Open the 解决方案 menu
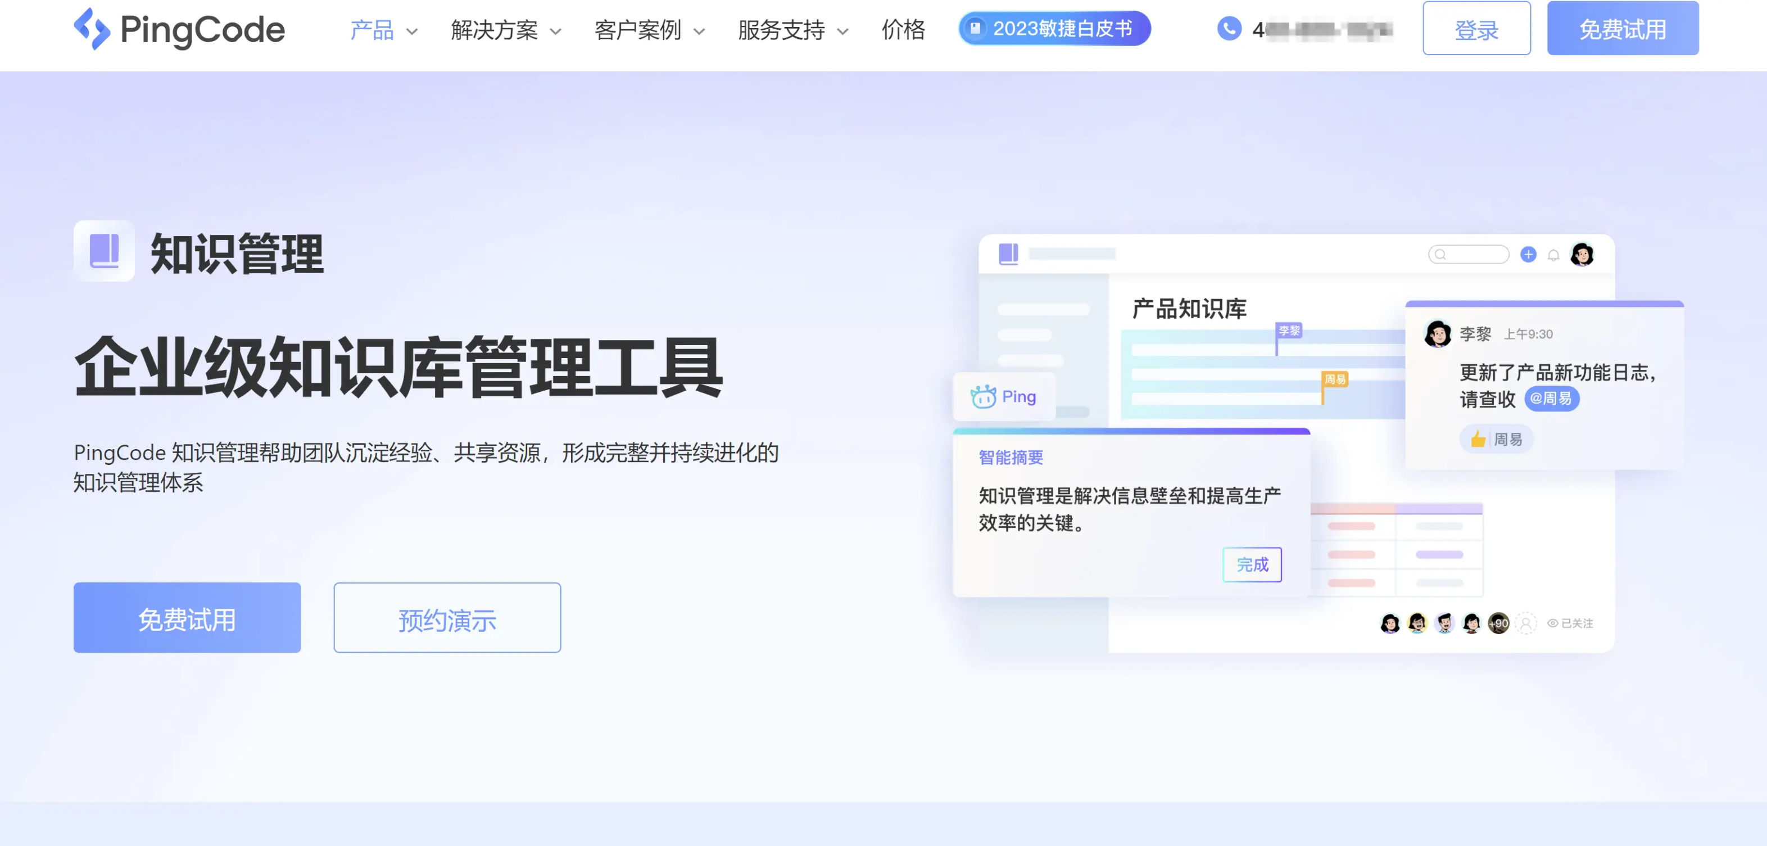Viewport: 1767px width, 846px height. [494, 30]
